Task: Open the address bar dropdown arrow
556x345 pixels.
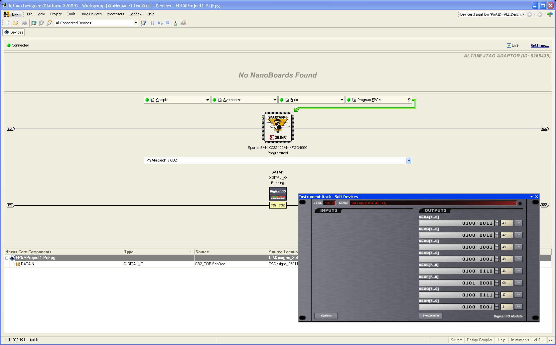Action: (523, 14)
